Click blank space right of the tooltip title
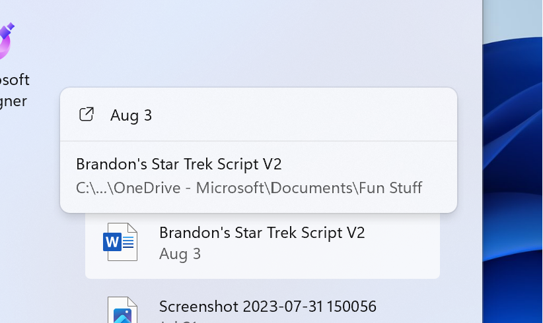The image size is (543, 323). pyautogui.click(x=370, y=164)
